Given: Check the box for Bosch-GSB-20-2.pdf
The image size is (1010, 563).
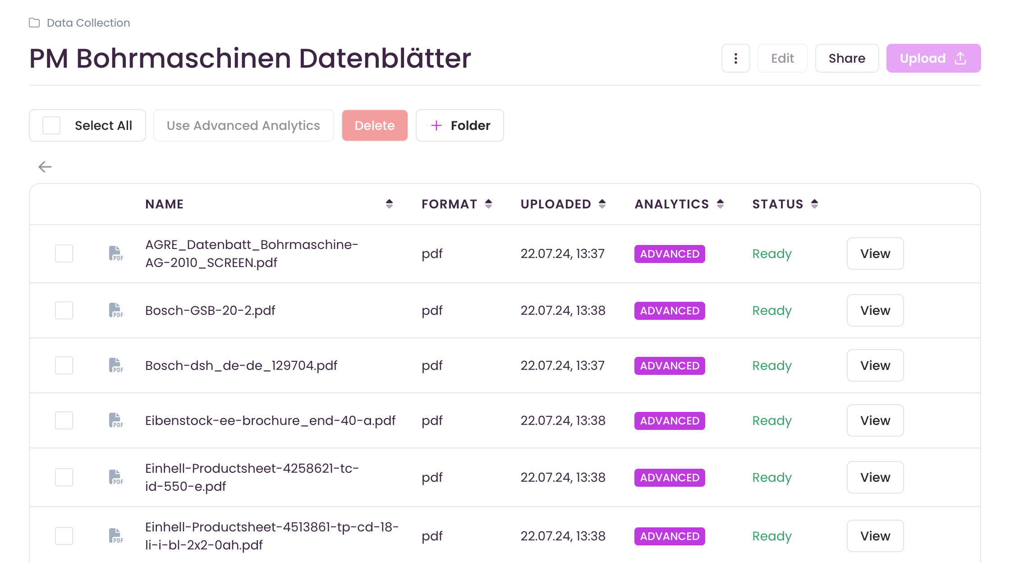Looking at the screenshot, I should [64, 310].
